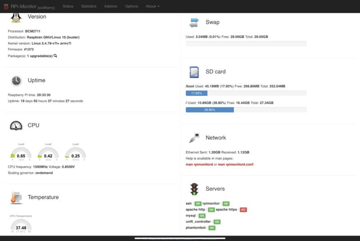
Task: Click the Version section heading
Action: pos(37,17)
